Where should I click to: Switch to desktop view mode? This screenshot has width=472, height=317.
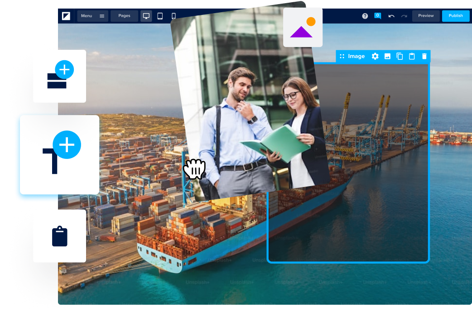click(x=146, y=16)
